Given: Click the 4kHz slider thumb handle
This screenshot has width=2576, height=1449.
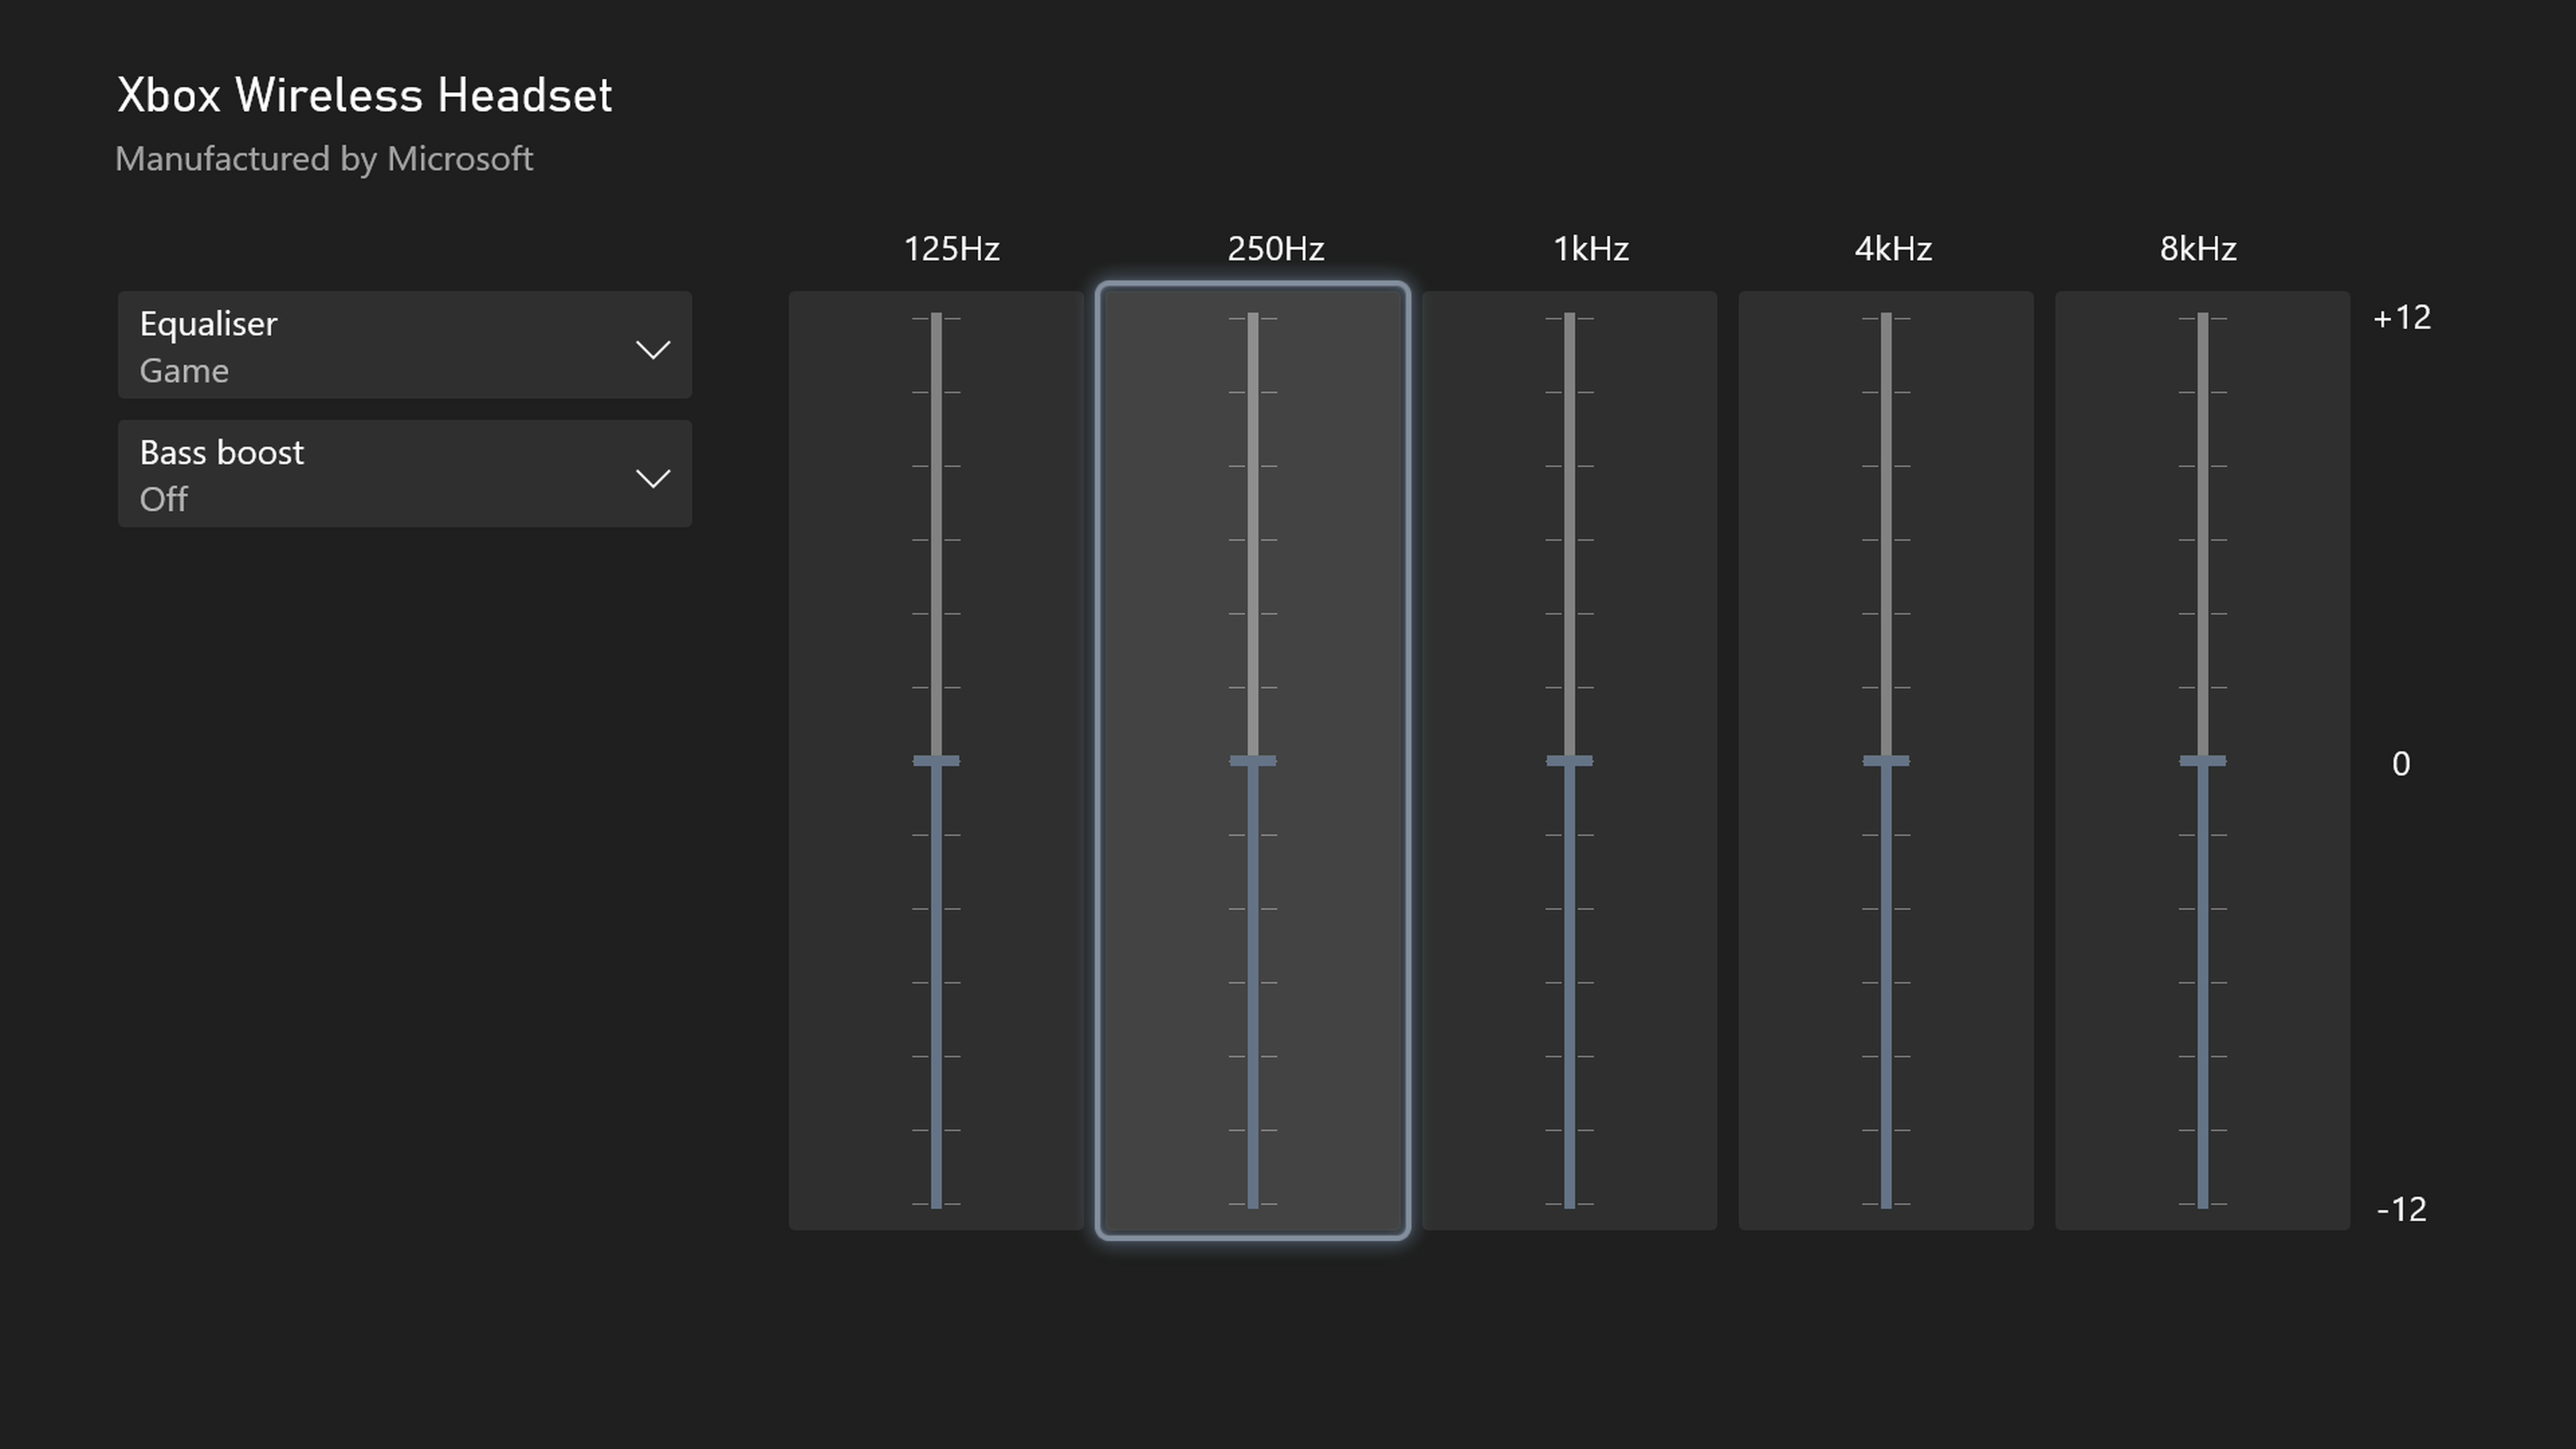Looking at the screenshot, I should (x=1886, y=761).
